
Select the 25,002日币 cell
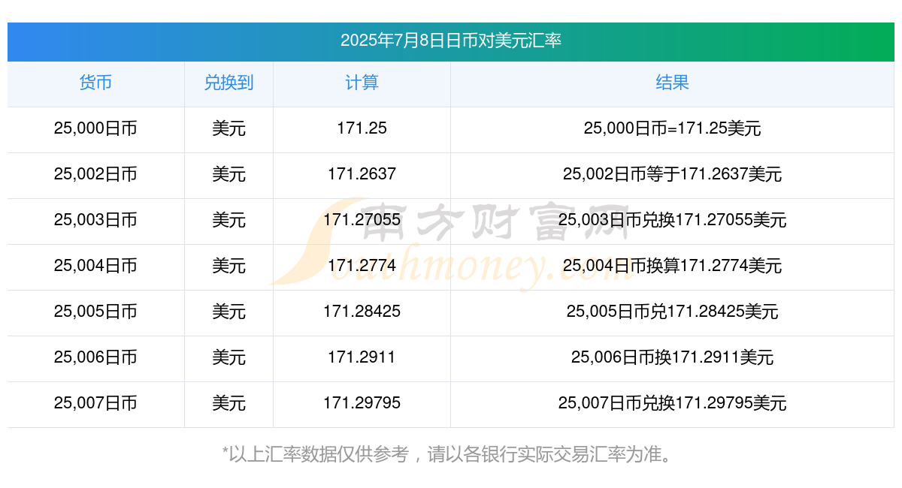tap(95, 174)
